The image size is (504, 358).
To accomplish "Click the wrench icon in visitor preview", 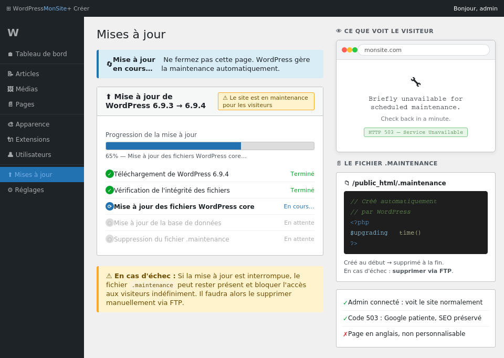I will [416, 82].
